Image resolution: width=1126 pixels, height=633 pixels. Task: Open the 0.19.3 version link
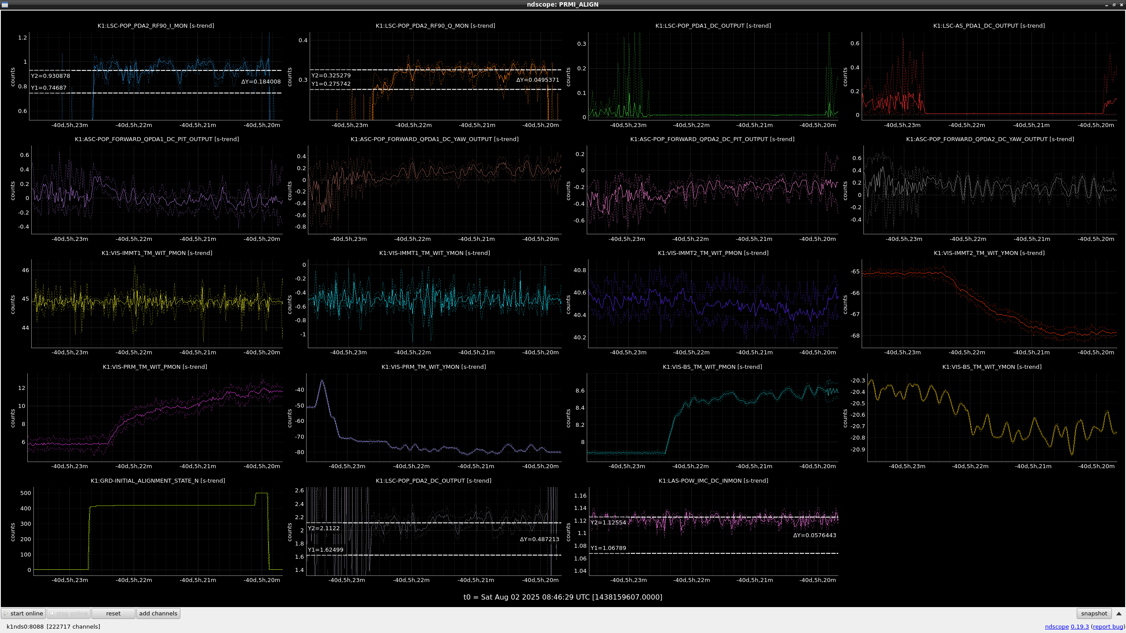point(1079,626)
